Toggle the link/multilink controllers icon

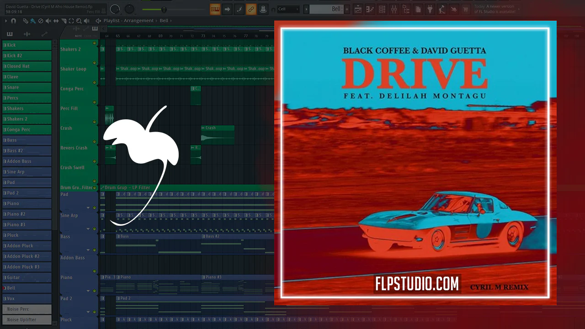click(251, 9)
